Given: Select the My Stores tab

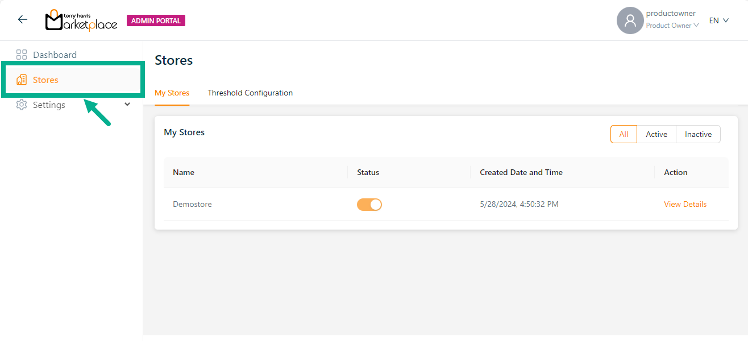Looking at the screenshot, I should [172, 93].
